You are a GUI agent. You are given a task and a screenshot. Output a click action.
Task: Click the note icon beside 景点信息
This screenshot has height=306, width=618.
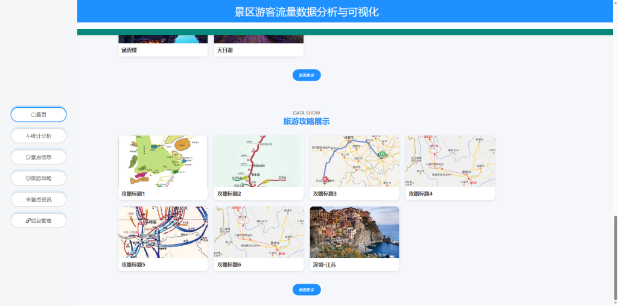pos(28,157)
